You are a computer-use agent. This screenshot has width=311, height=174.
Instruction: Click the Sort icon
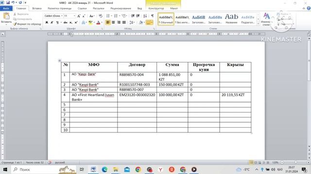[x=145, y=16]
